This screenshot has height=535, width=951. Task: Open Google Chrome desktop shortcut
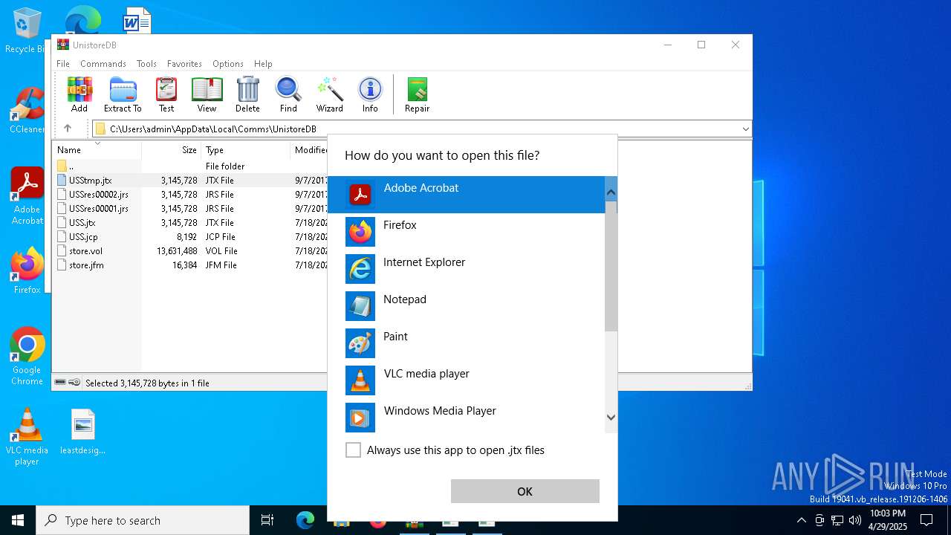27,356
